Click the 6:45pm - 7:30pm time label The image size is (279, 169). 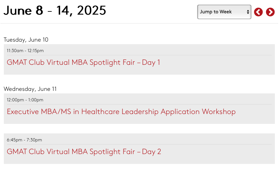click(x=24, y=140)
